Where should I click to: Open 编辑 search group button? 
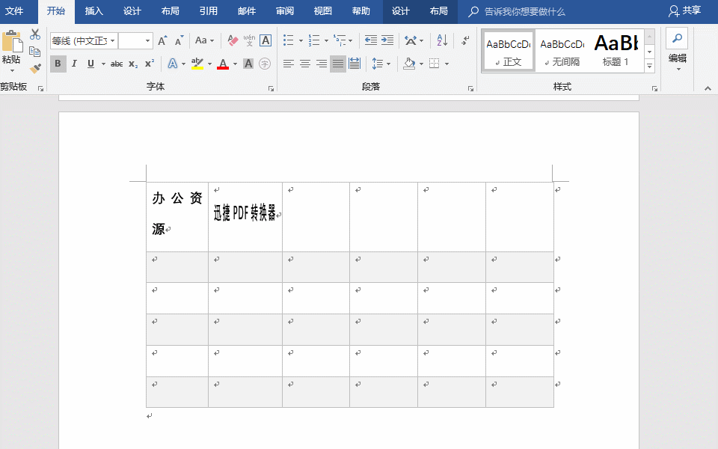[x=678, y=50]
